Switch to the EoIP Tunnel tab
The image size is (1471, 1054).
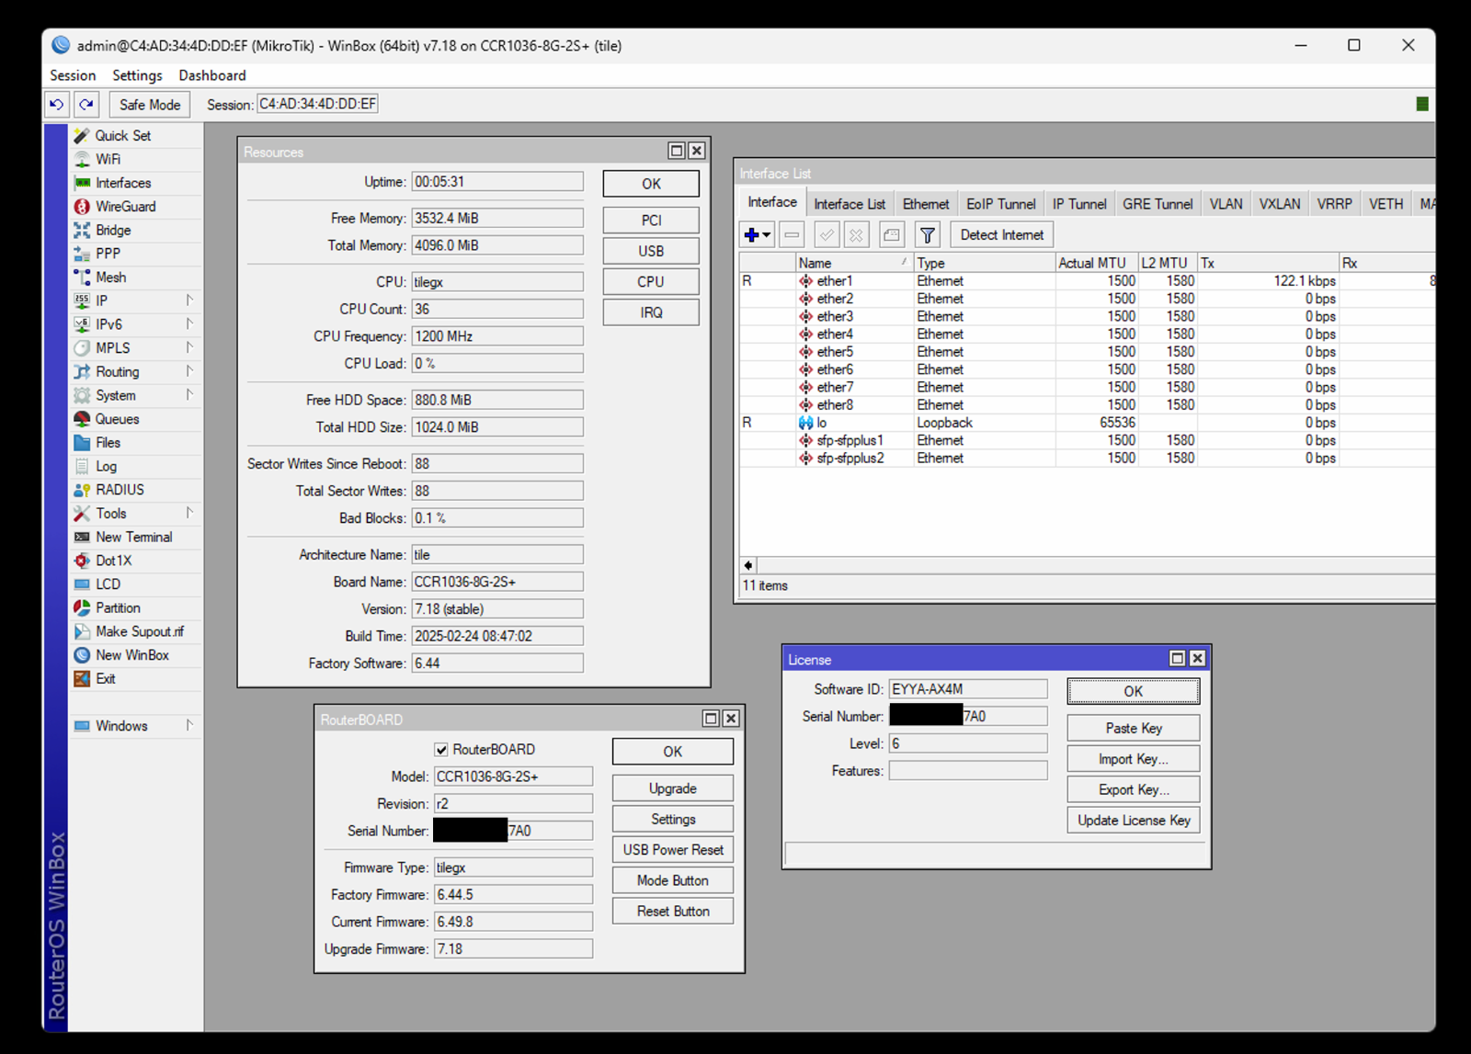click(x=1000, y=204)
